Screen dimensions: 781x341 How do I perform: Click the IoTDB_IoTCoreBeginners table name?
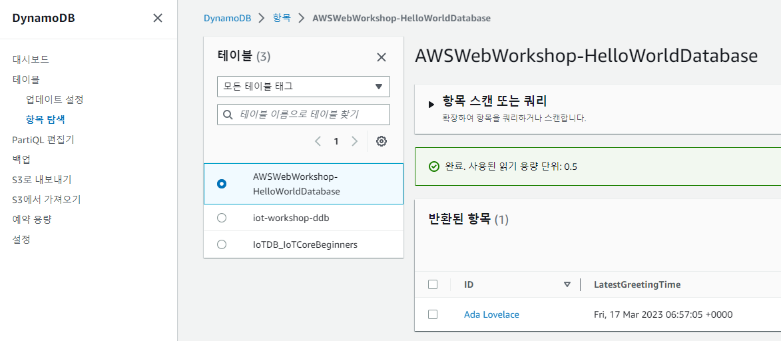point(306,244)
